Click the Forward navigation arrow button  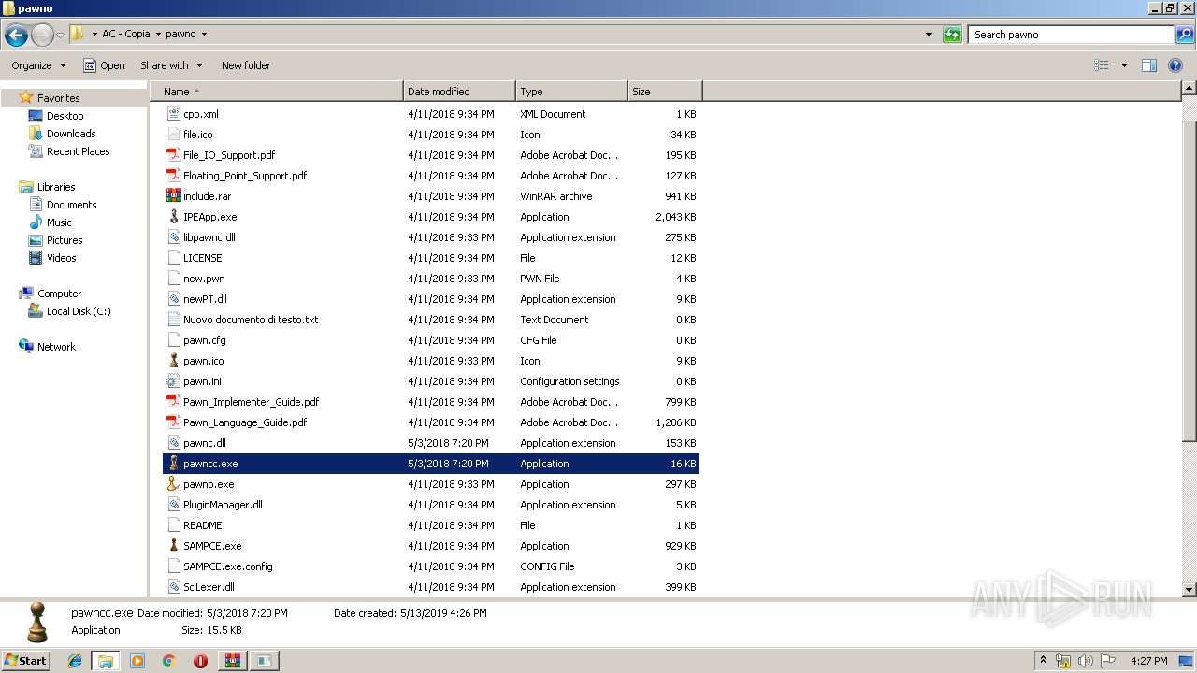click(42, 36)
